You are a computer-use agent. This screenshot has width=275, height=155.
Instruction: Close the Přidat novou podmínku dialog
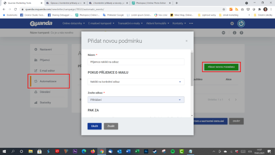click(187, 41)
